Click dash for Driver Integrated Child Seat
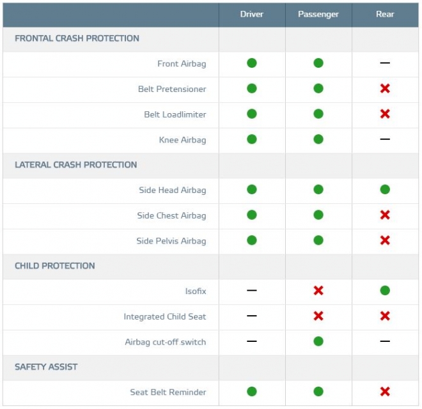 pos(252,316)
